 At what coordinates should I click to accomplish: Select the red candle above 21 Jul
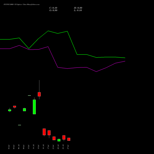point(54,138)
